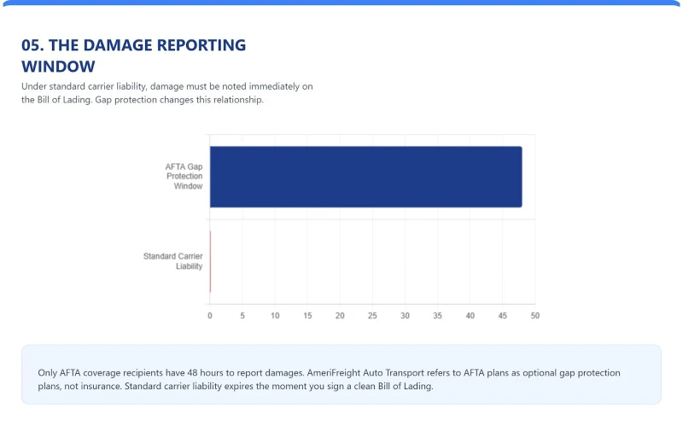The width and height of the screenshot is (683, 426).
Task: Click the 45 tick label on x-axis
Action: pyautogui.click(x=502, y=316)
